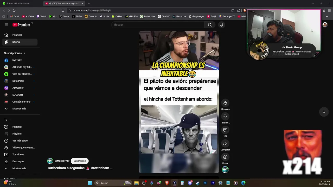
Task: Open AD Gamer subscription channel
Action: coord(20,88)
